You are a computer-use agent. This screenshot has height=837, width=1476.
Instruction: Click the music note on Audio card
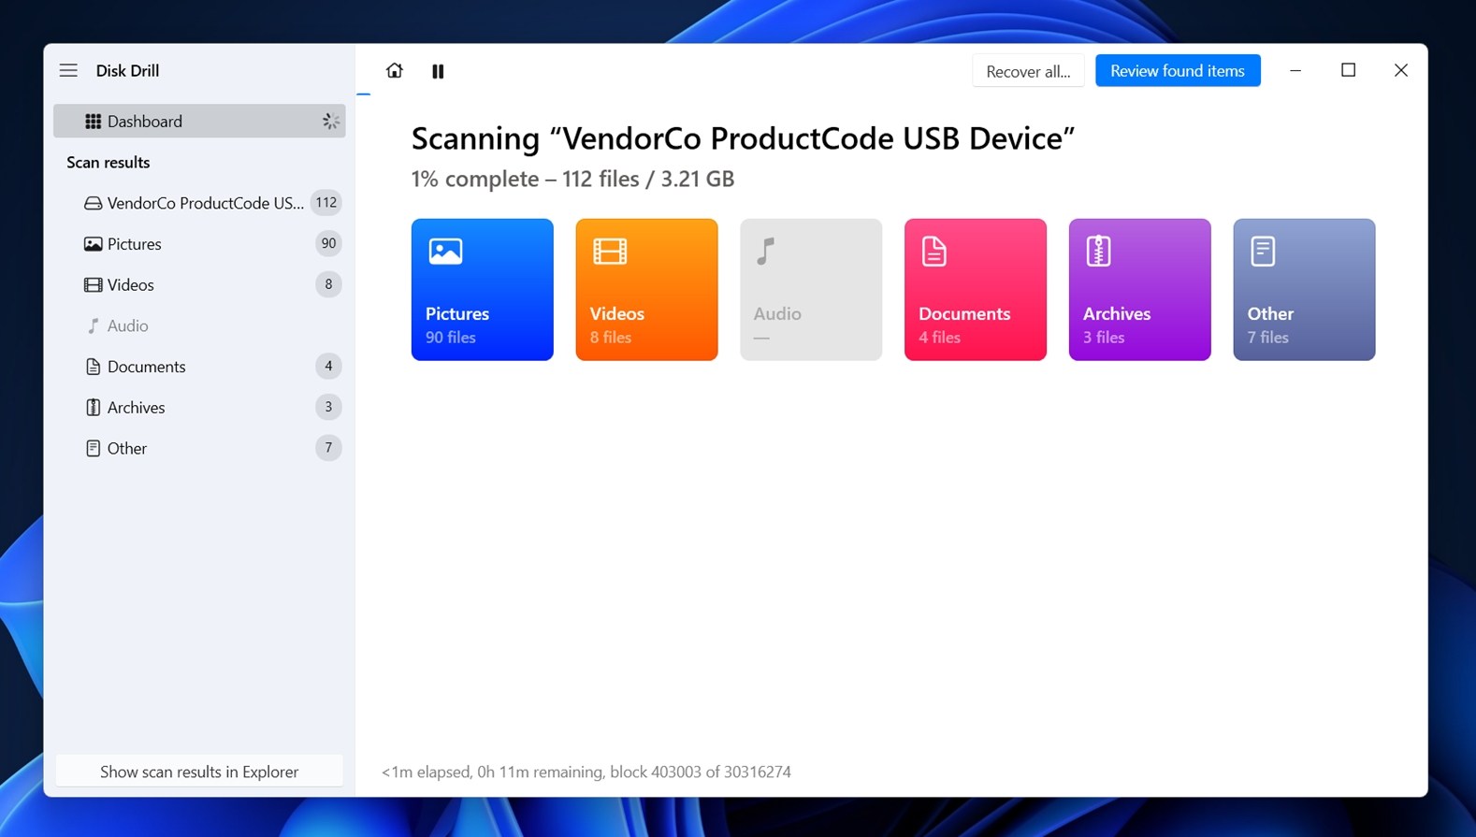[x=766, y=251]
